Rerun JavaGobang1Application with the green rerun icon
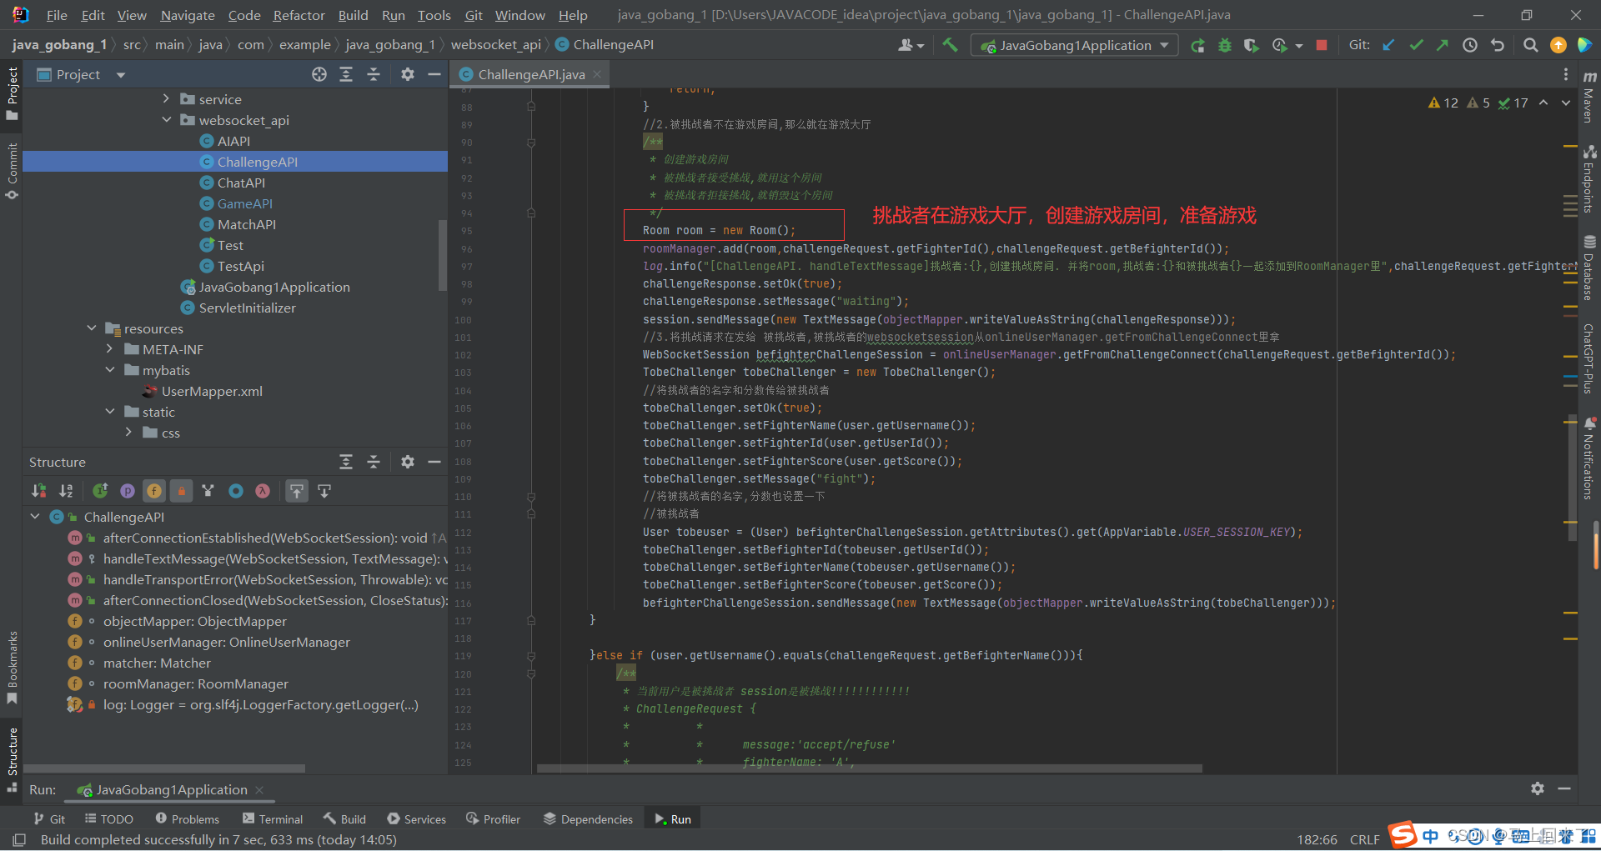Image resolution: width=1601 pixels, height=851 pixels. (x=1197, y=45)
